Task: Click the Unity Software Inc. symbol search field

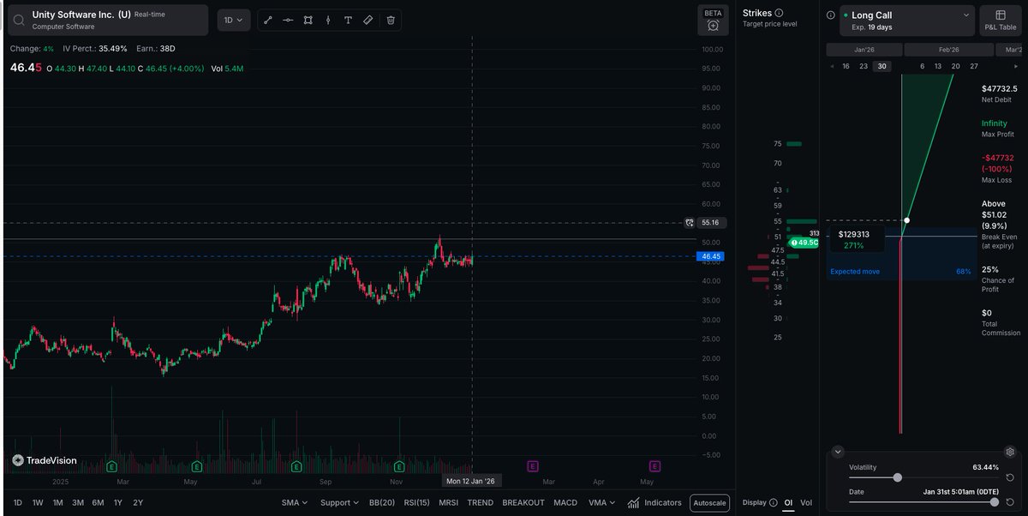Action: [x=107, y=20]
